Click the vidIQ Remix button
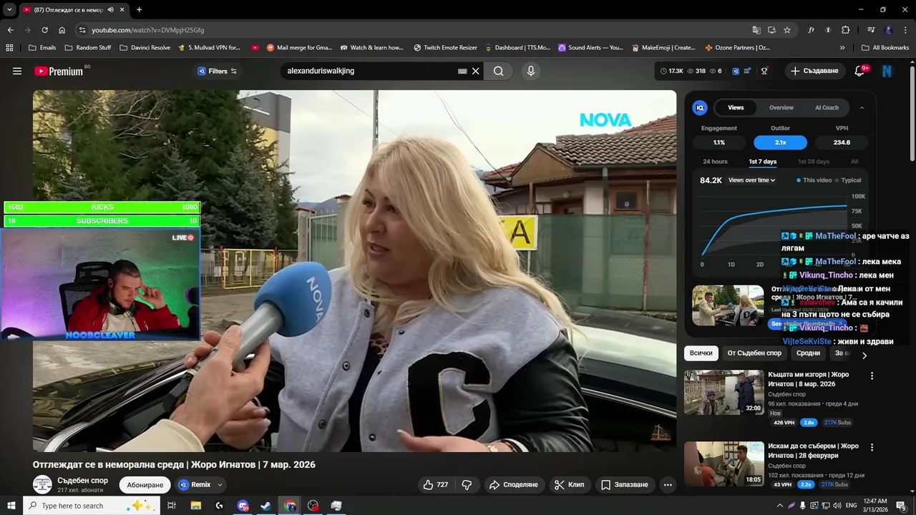The image size is (916, 515). (x=195, y=485)
